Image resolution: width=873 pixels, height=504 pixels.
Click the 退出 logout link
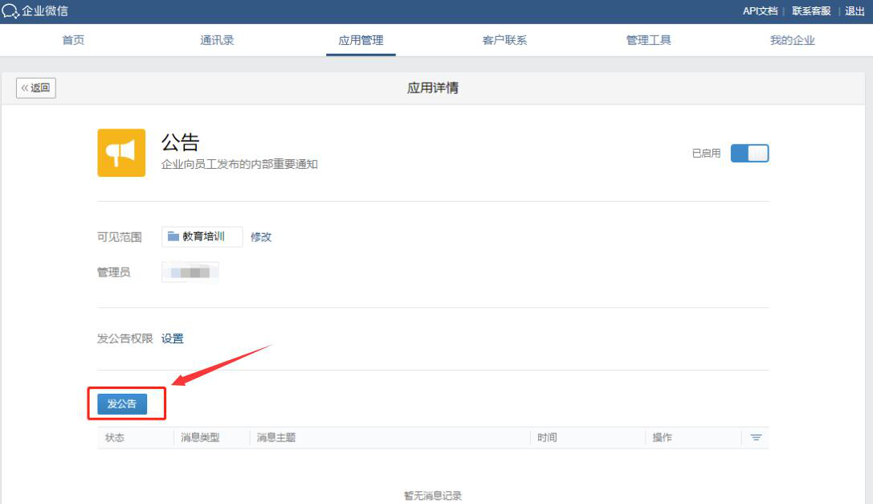853,11
